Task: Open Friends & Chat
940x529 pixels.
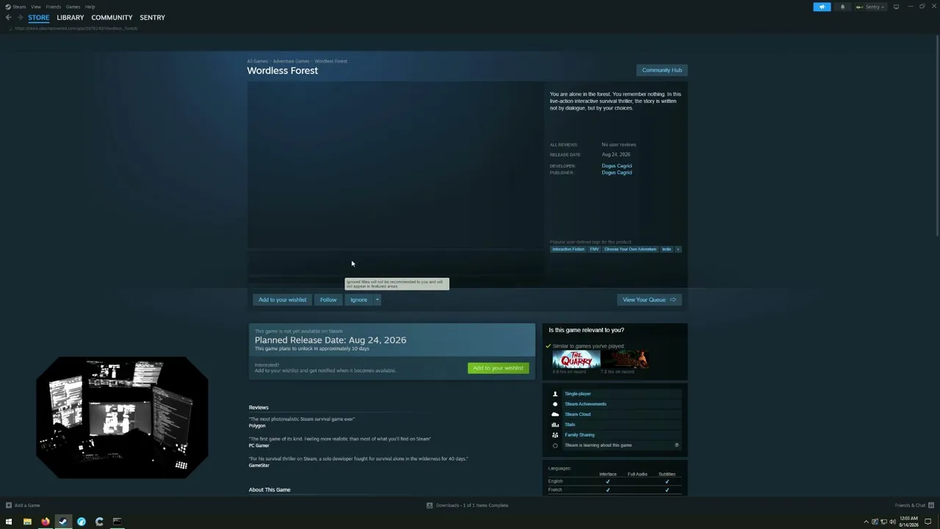Action: tap(914, 505)
